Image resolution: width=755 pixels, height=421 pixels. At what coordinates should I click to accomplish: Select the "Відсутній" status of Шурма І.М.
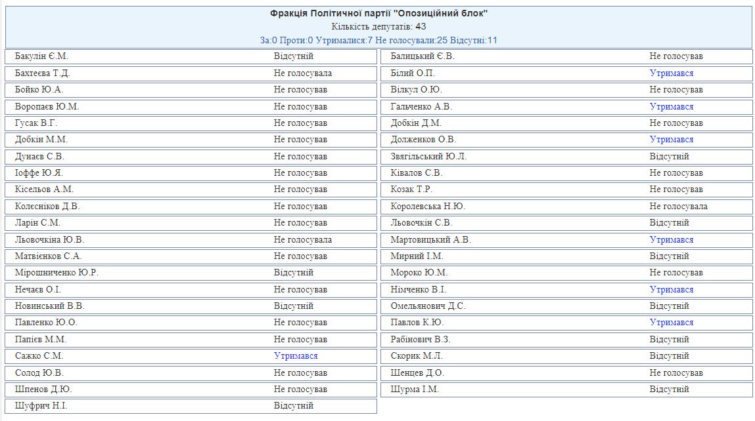click(x=669, y=390)
